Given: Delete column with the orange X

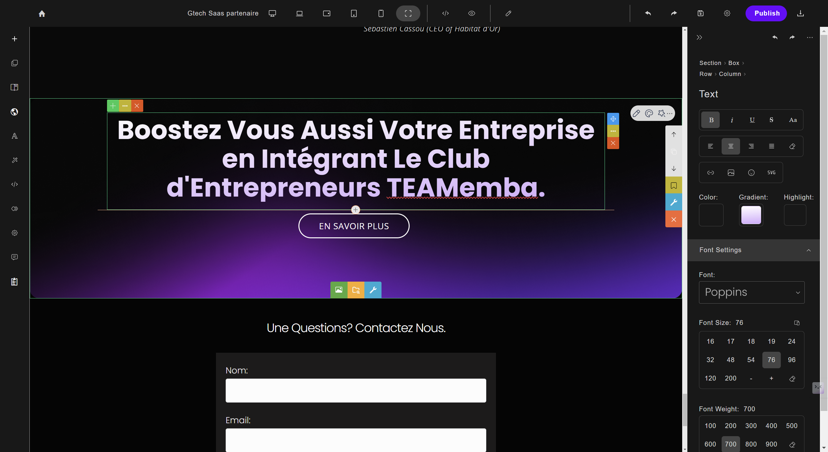Looking at the screenshot, I should click(x=137, y=106).
